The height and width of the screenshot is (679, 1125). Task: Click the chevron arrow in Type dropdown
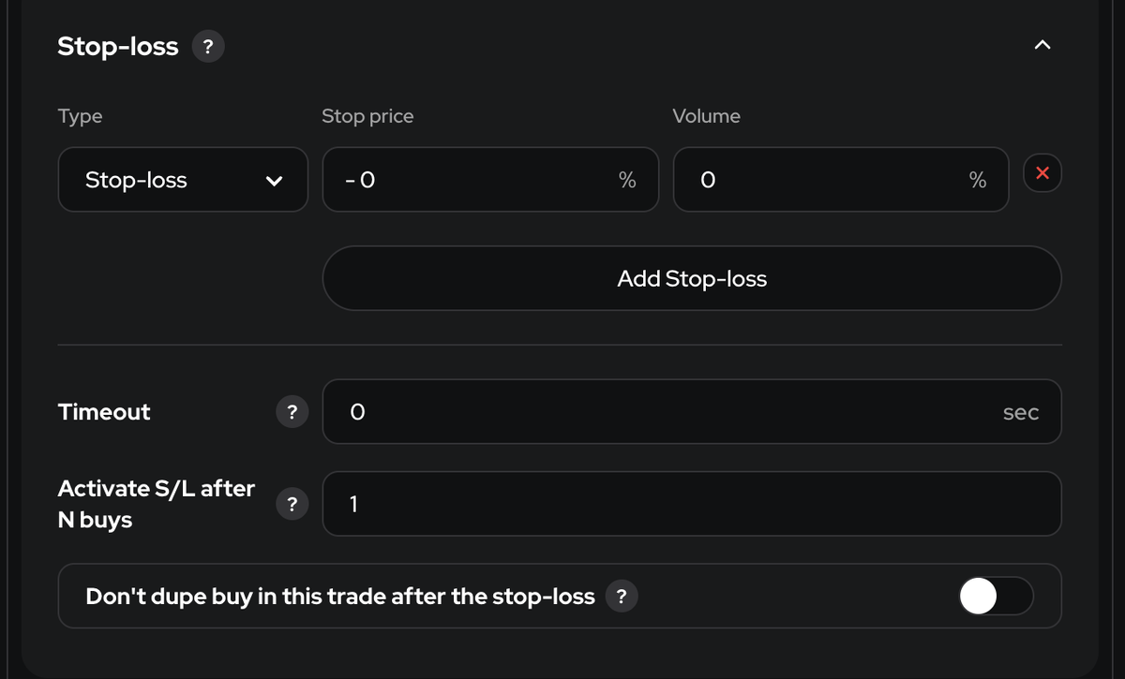pyautogui.click(x=273, y=181)
